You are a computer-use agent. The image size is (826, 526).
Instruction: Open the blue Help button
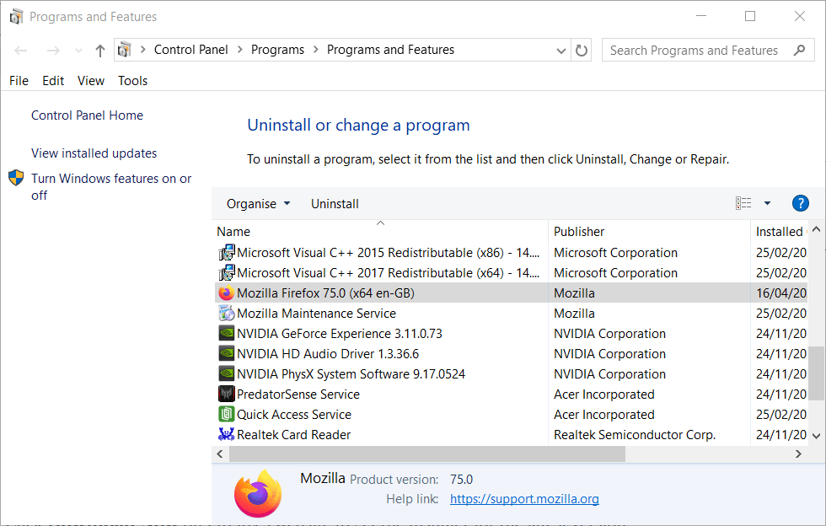pyautogui.click(x=800, y=203)
